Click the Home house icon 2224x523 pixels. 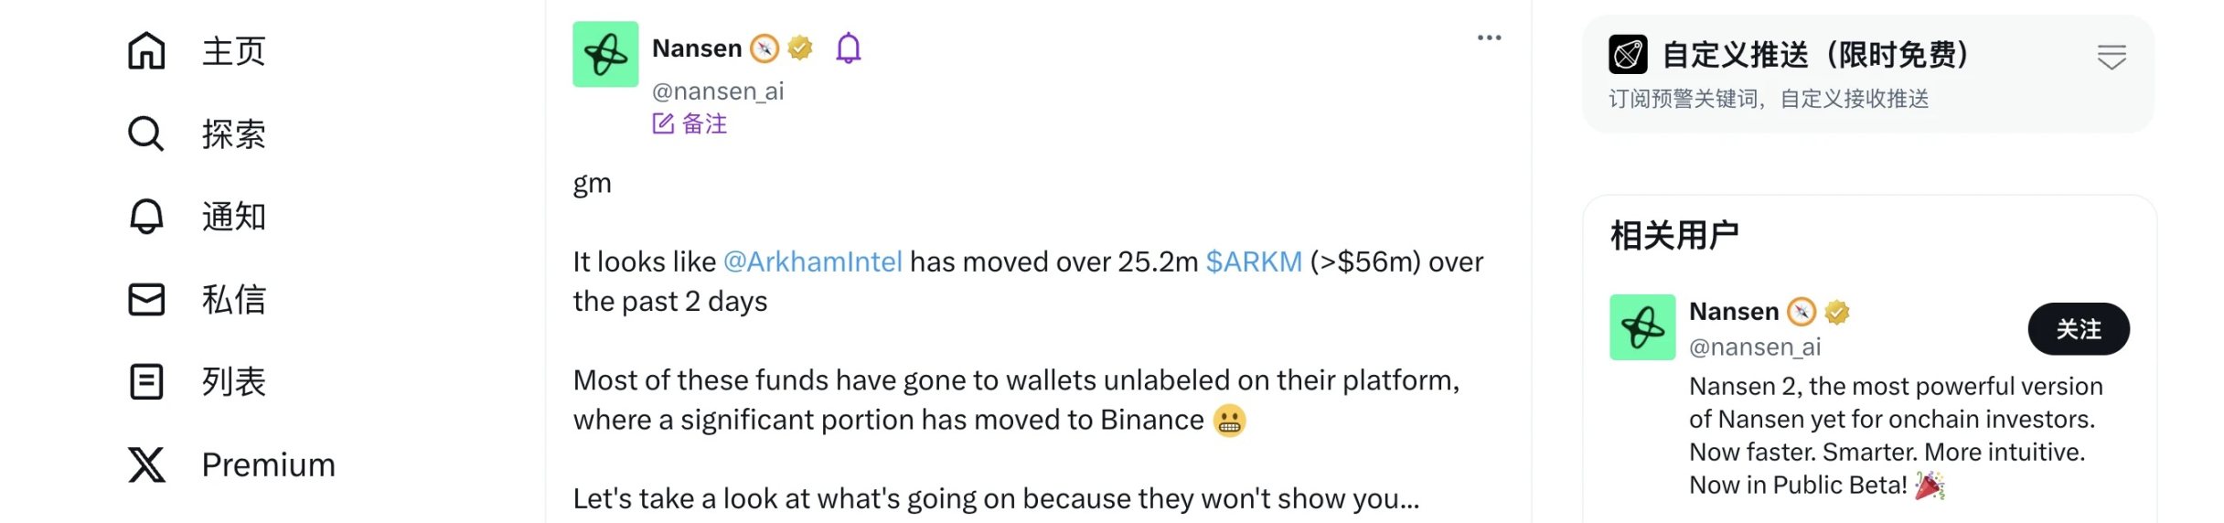[146, 51]
